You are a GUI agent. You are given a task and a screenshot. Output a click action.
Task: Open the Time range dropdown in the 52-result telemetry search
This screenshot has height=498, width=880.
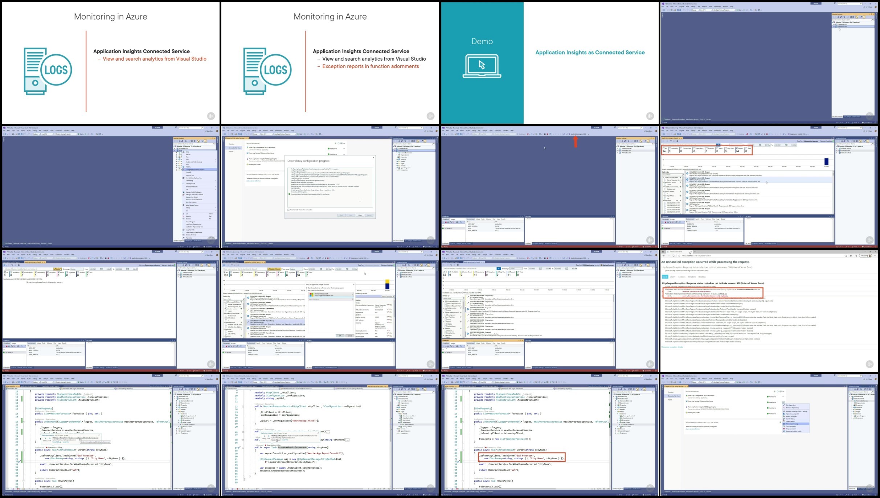[x=516, y=269]
